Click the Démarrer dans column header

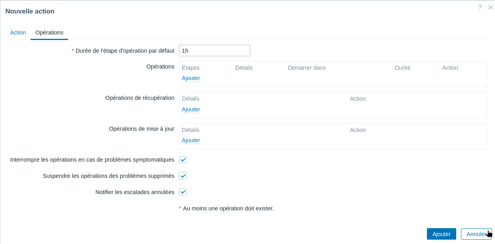click(x=307, y=68)
